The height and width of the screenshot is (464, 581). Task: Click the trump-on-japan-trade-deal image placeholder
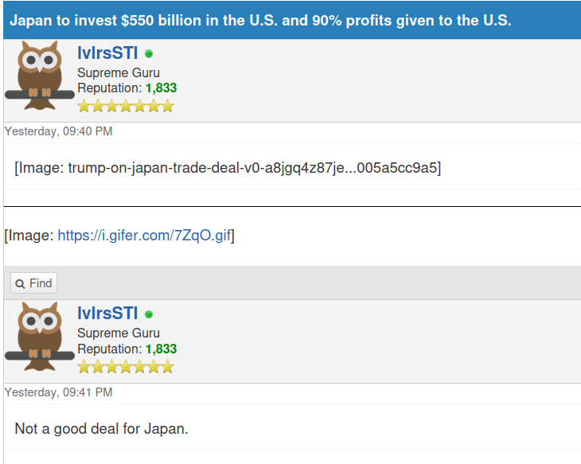[x=228, y=168]
